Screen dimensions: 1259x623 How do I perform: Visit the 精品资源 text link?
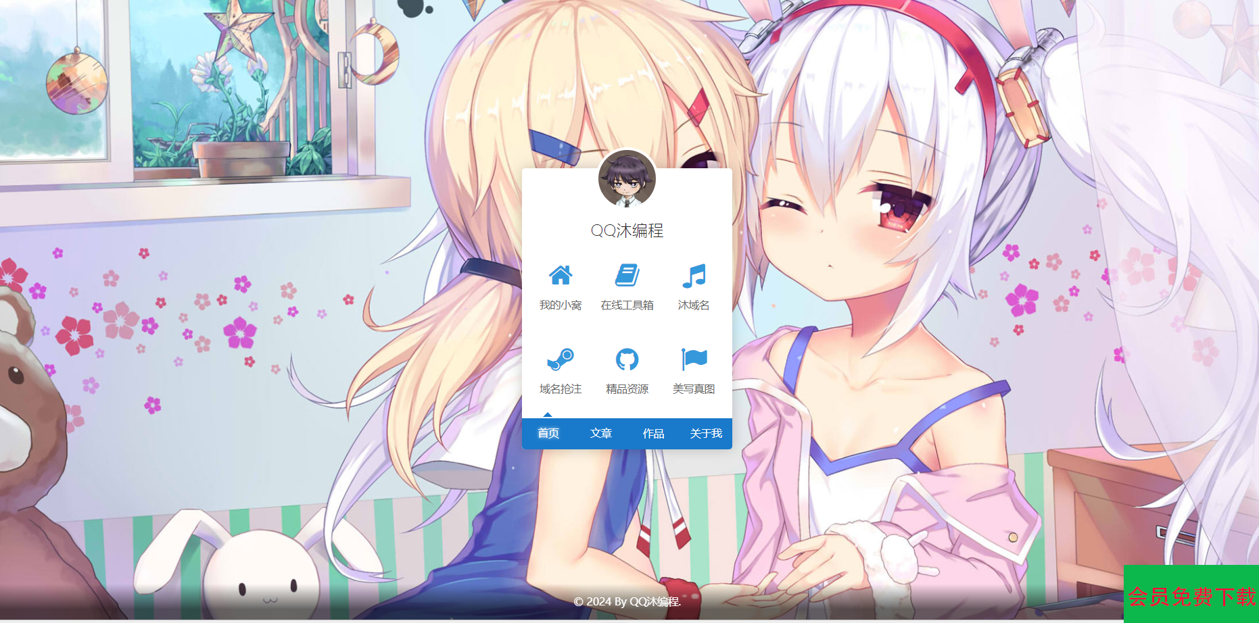[627, 389]
